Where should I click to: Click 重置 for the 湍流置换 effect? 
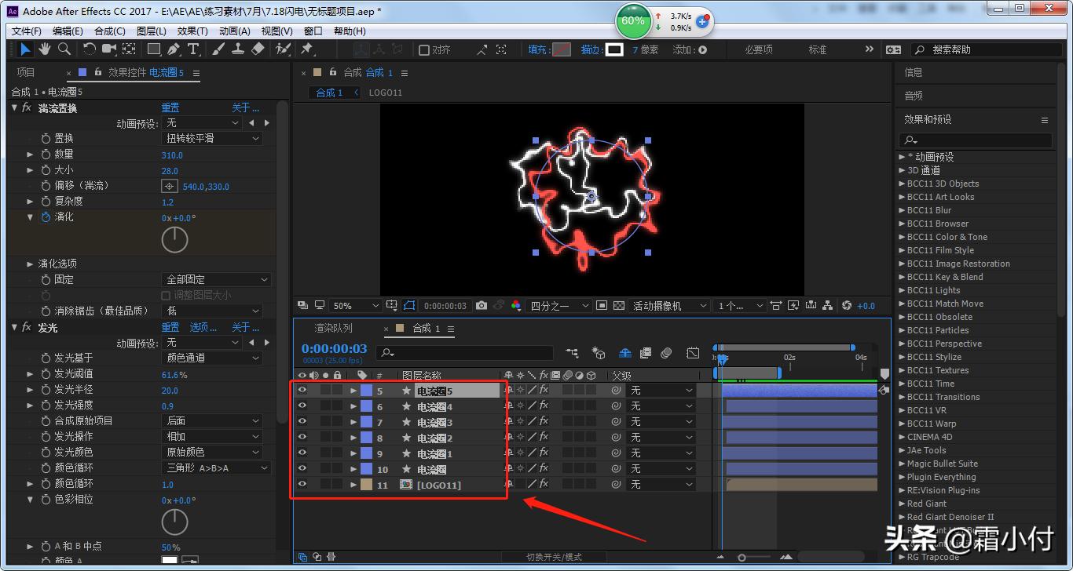click(170, 107)
